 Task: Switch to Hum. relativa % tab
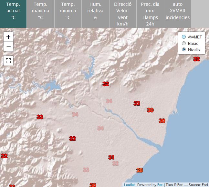click(95, 14)
